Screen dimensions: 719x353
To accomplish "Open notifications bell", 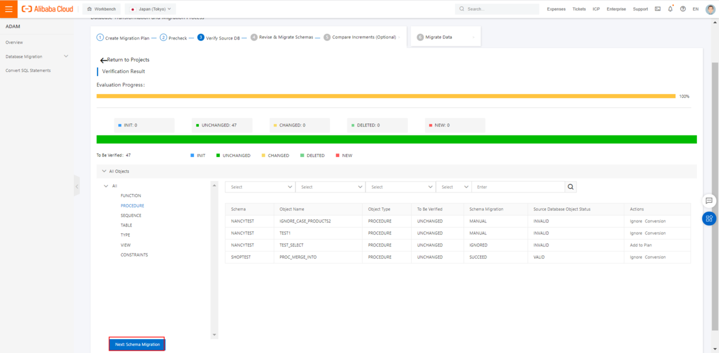I will click(x=670, y=9).
